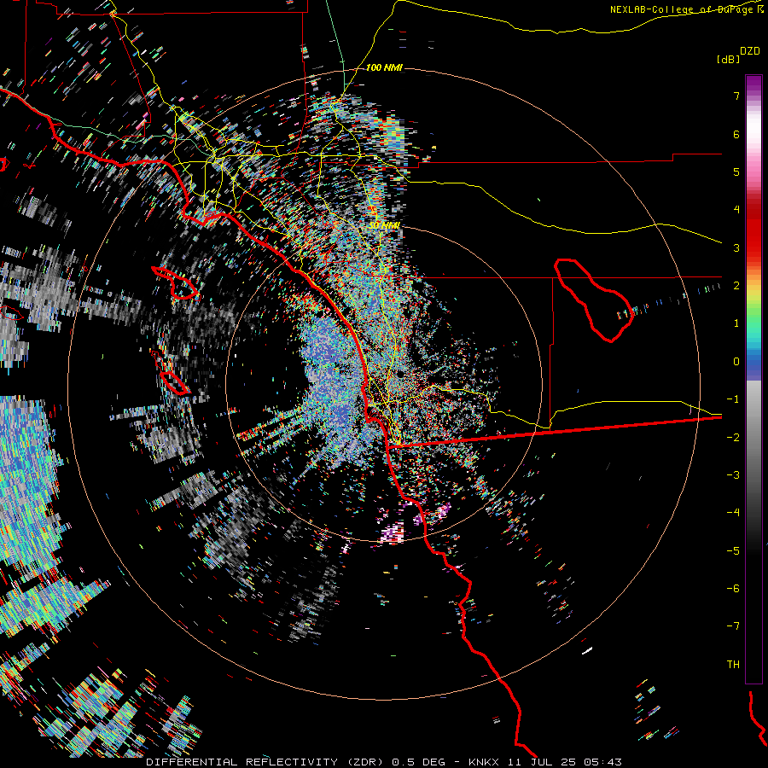Select the -2 value on the dB scale
Screen dimensions: 768x768
pos(733,437)
